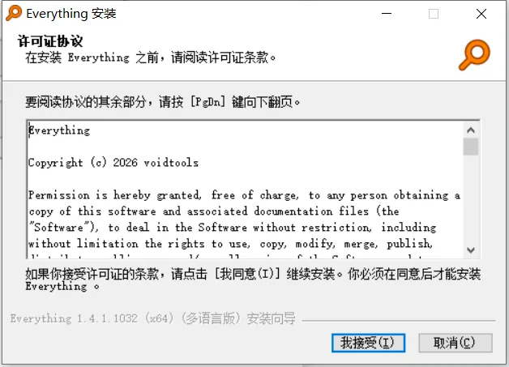
Task: Click the license box scroll up arrow
Action: click(471, 130)
